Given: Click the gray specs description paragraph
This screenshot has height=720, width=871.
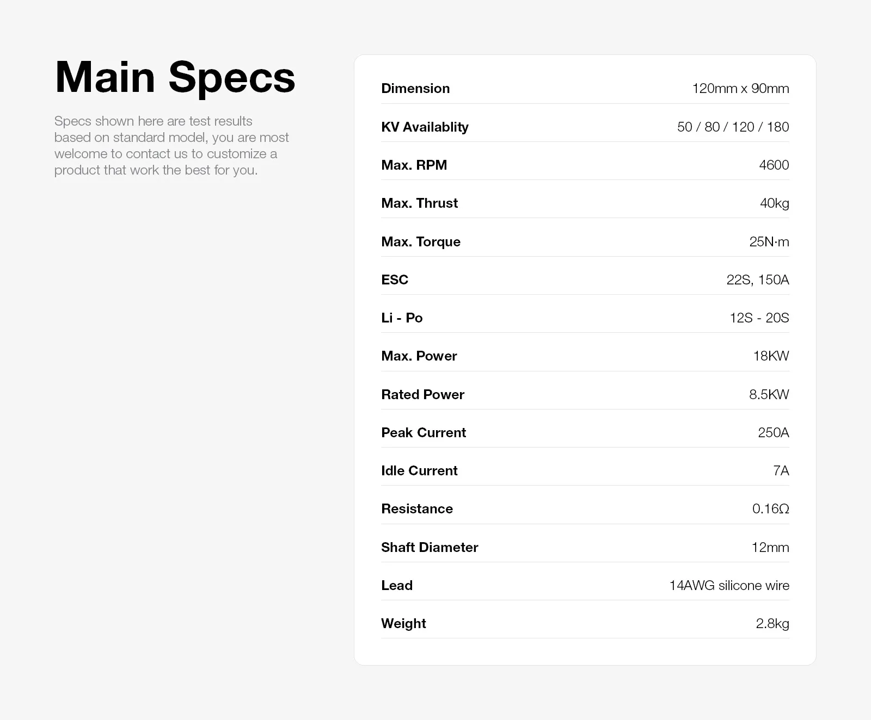Looking at the screenshot, I should pyautogui.click(x=171, y=145).
